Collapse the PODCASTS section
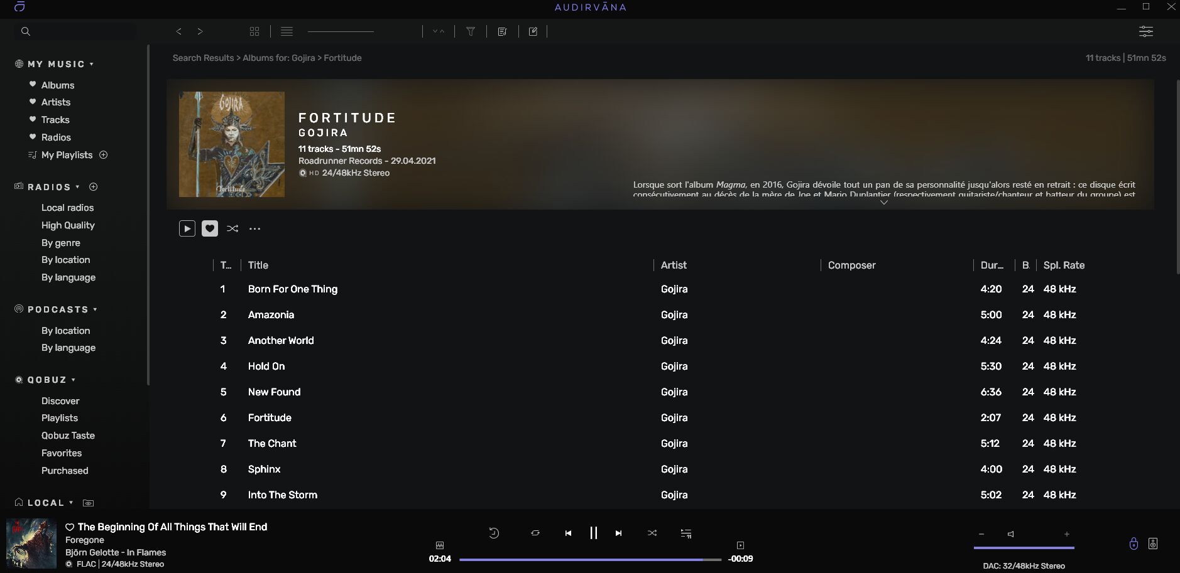 pos(96,309)
